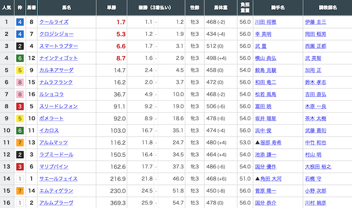Open マリブパイン horse link
The width and height of the screenshot is (352, 208).
[x=54, y=167]
